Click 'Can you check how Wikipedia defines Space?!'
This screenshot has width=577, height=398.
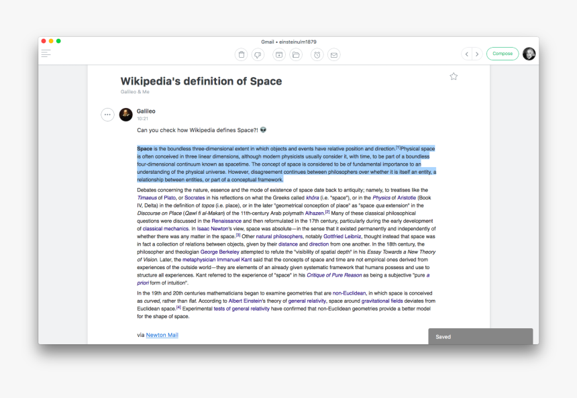198,130
